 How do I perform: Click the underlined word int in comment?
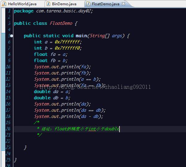click(92, 129)
